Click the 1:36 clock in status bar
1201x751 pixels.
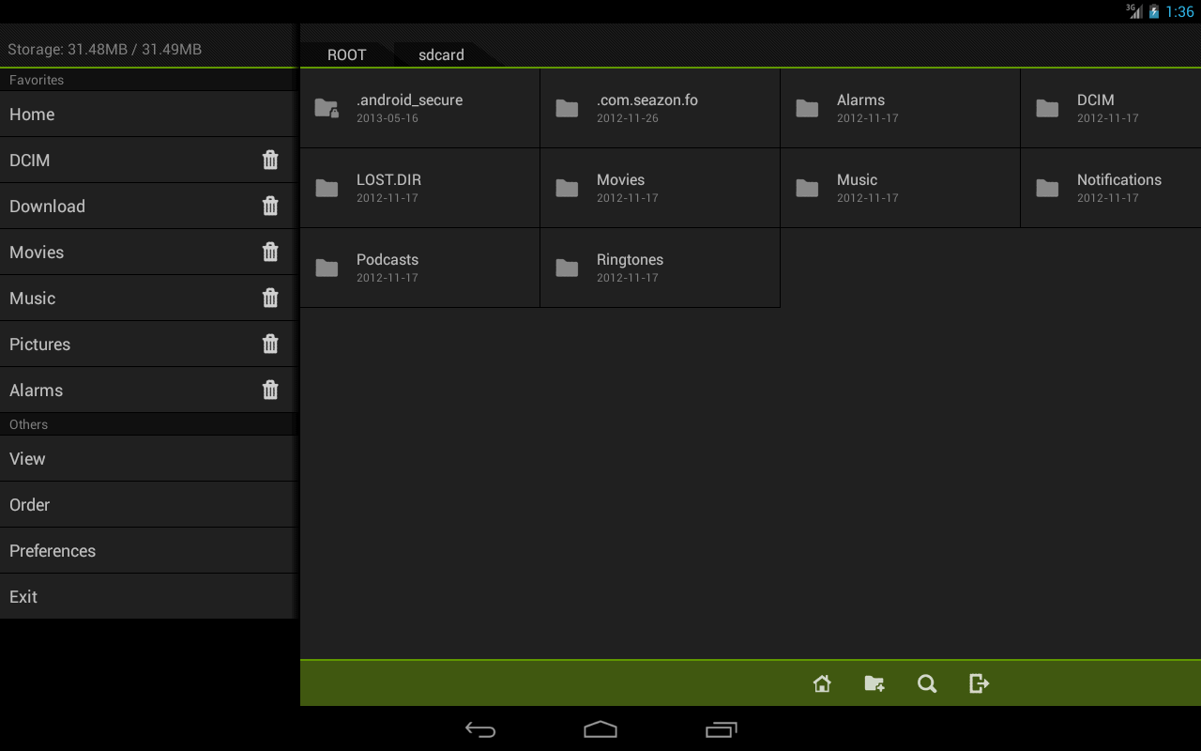1179,12
